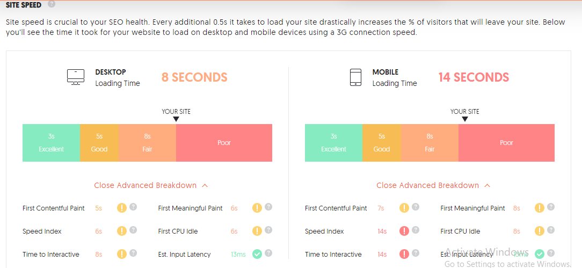Click red warning icon for mobile Speed Index
Image resolution: width=582 pixels, height=268 pixels.
pyautogui.click(x=404, y=231)
